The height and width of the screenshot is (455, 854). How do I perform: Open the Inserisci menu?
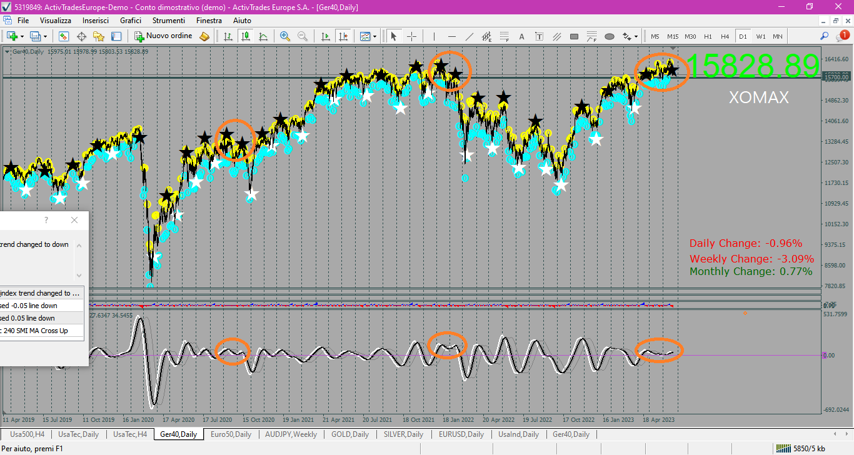(96, 21)
